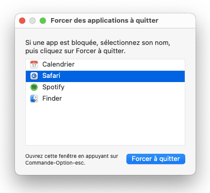
Task: Select the Safari app name
Action: click(x=51, y=76)
